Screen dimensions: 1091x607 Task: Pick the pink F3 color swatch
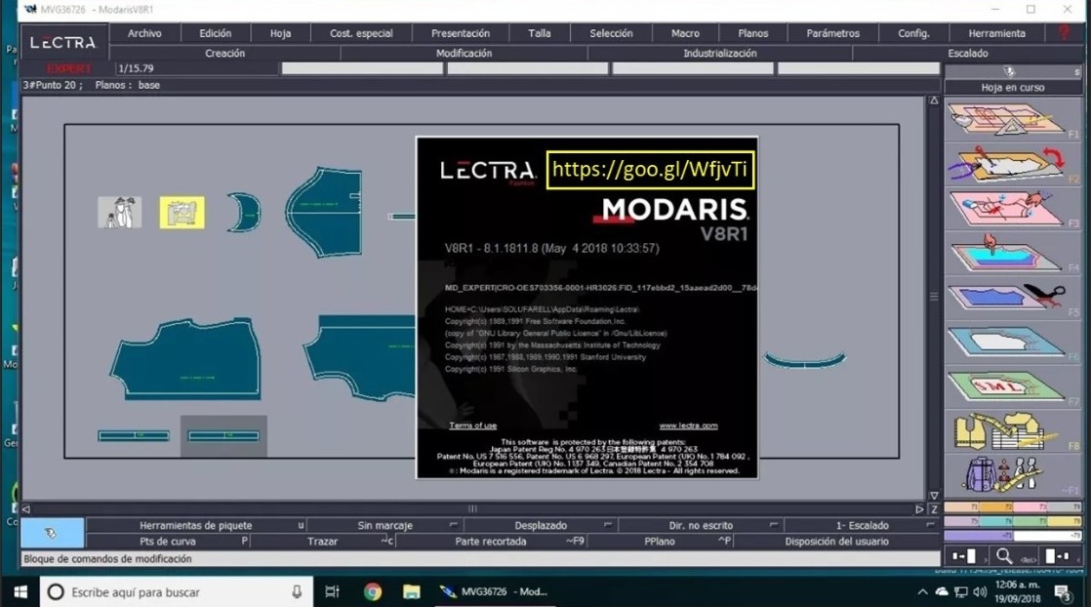click(x=1030, y=506)
